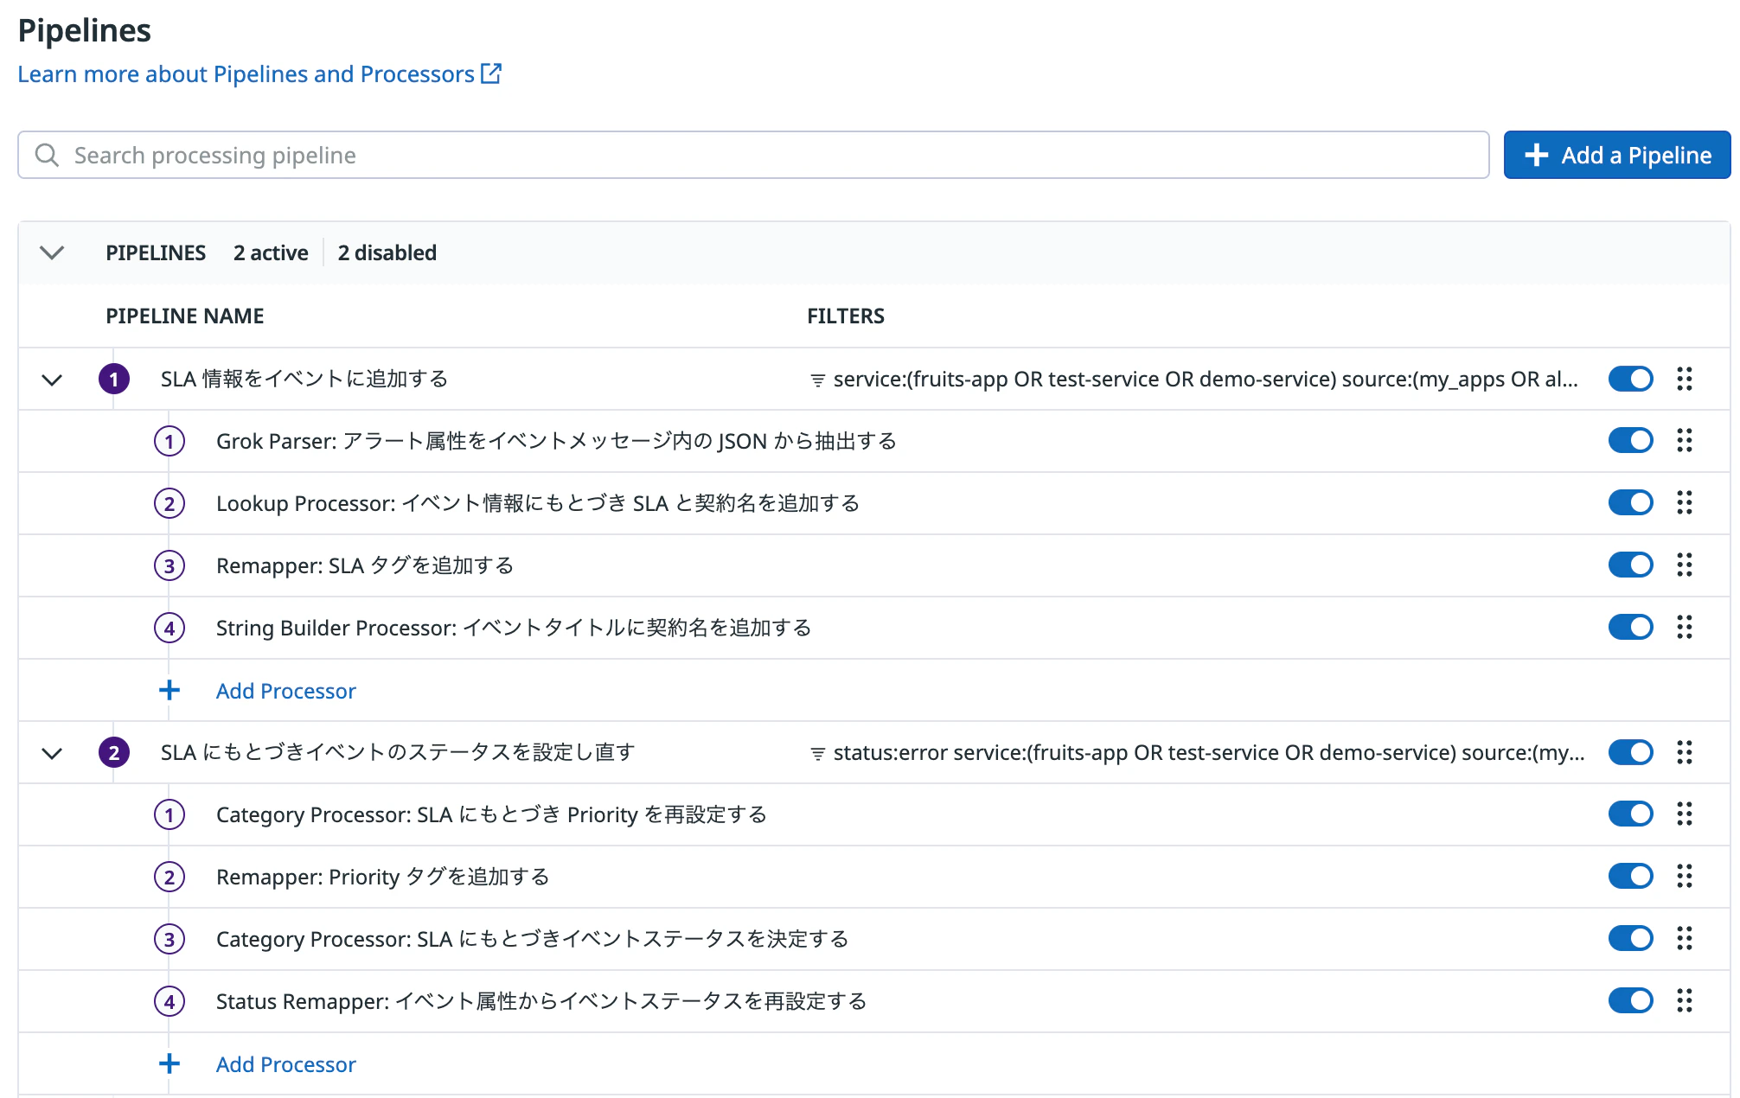The height and width of the screenshot is (1098, 1740).
Task: Click drag handle on Remapper SLA タグ row
Action: pyautogui.click(x=1684, y=565)
